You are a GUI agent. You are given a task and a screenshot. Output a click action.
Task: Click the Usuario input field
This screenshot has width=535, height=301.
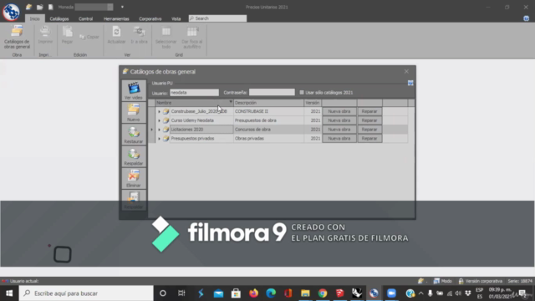tap(194, 93)
